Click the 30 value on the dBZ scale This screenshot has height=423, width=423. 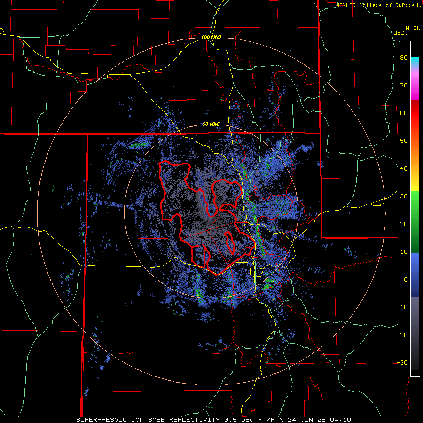(404, 196)
